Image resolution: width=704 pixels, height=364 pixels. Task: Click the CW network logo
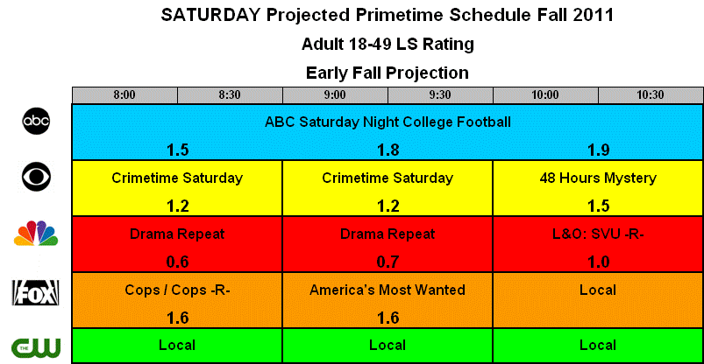point(35,347)
